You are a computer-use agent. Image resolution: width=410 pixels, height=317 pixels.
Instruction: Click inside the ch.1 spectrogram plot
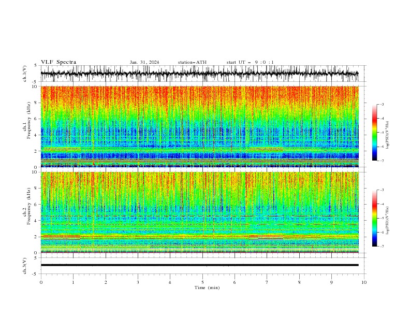click(200, 126)
